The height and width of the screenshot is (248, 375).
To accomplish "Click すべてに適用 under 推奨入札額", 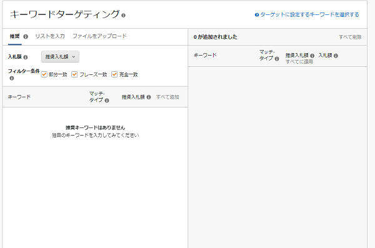I will 299,62.
